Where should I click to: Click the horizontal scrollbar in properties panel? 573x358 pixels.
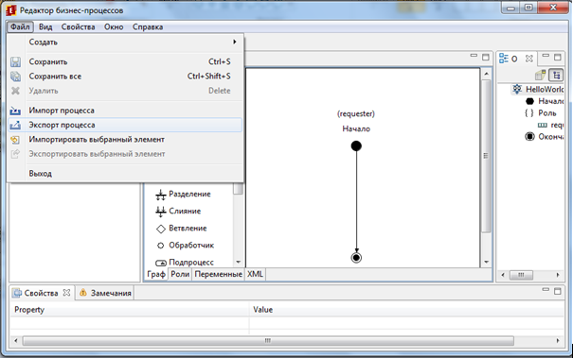point(268,340)
